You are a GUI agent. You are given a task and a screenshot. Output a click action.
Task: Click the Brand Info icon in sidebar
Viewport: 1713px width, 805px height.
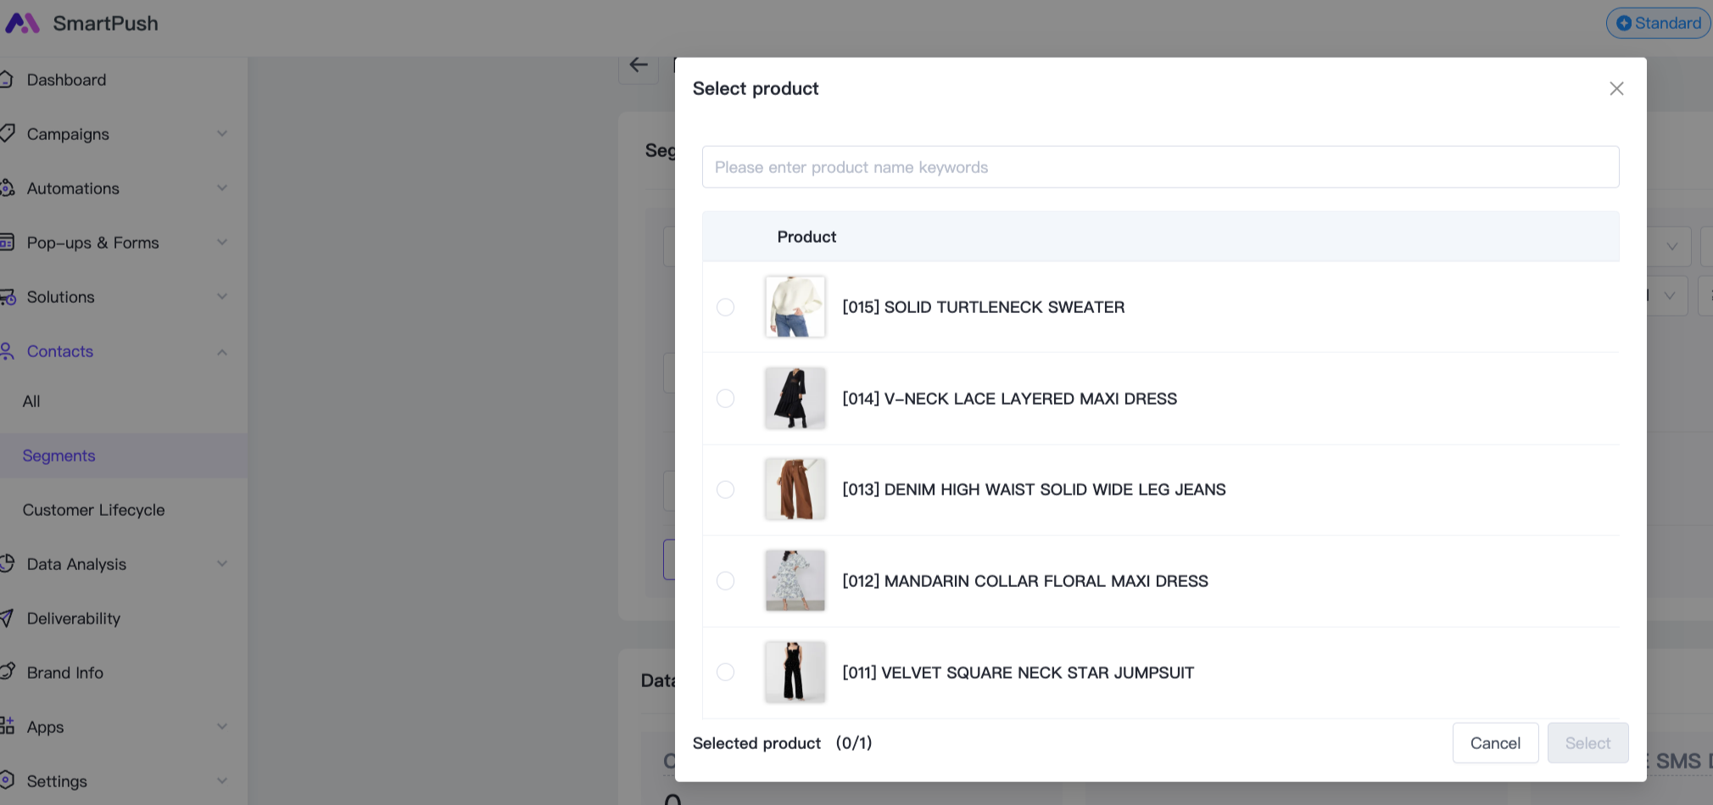7,672
